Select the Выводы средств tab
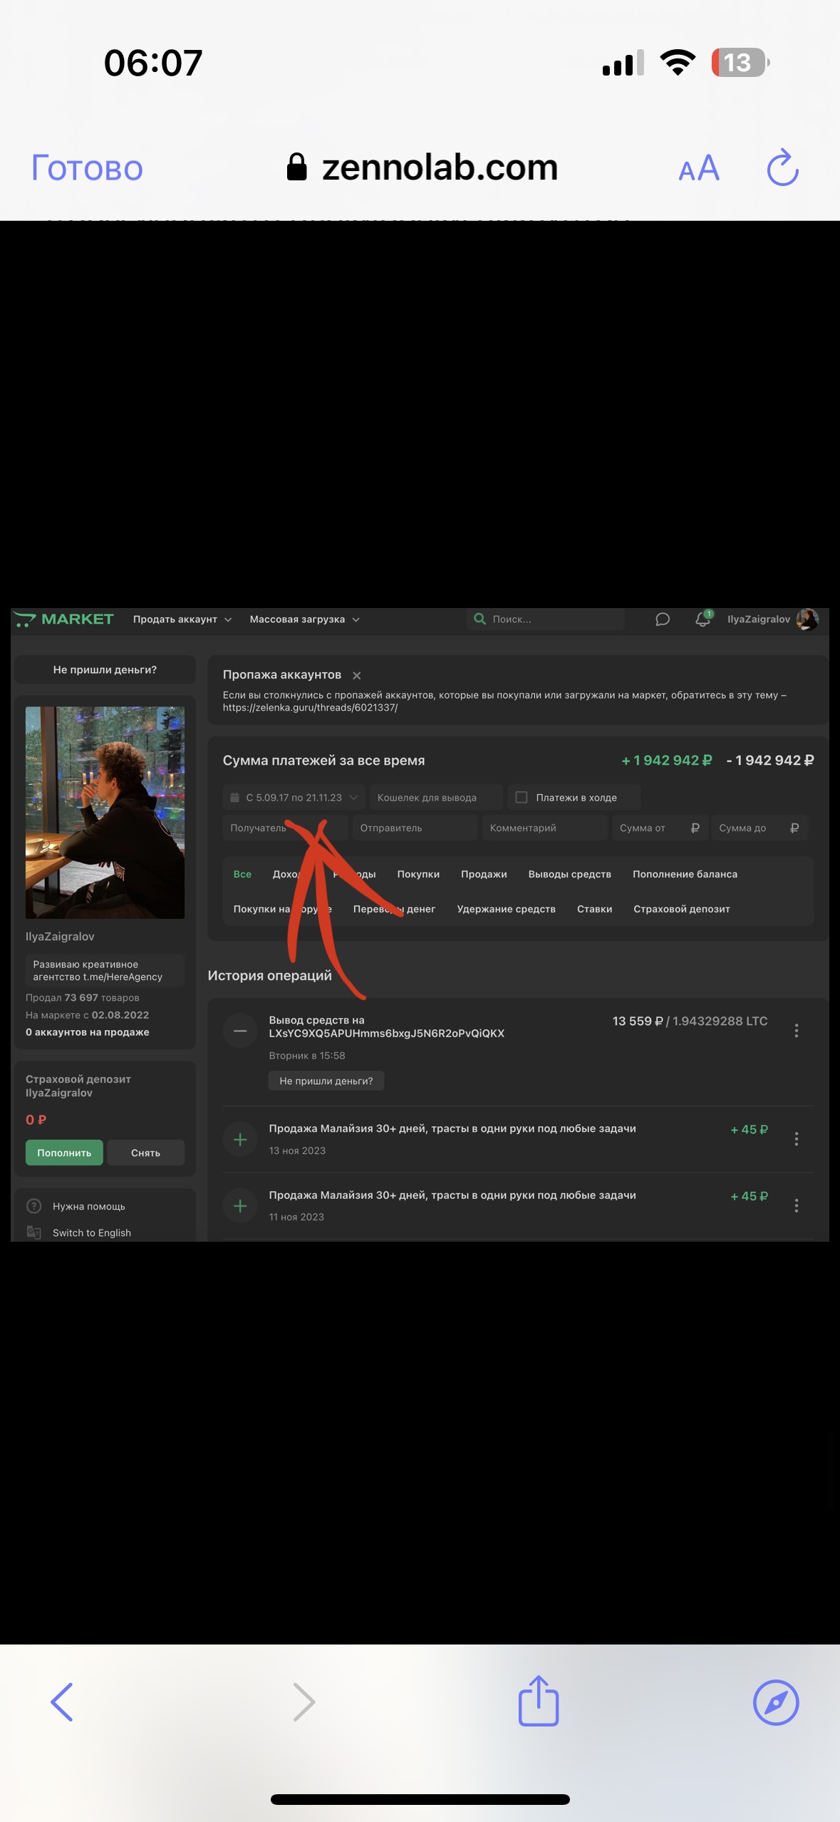 (569, 874)
